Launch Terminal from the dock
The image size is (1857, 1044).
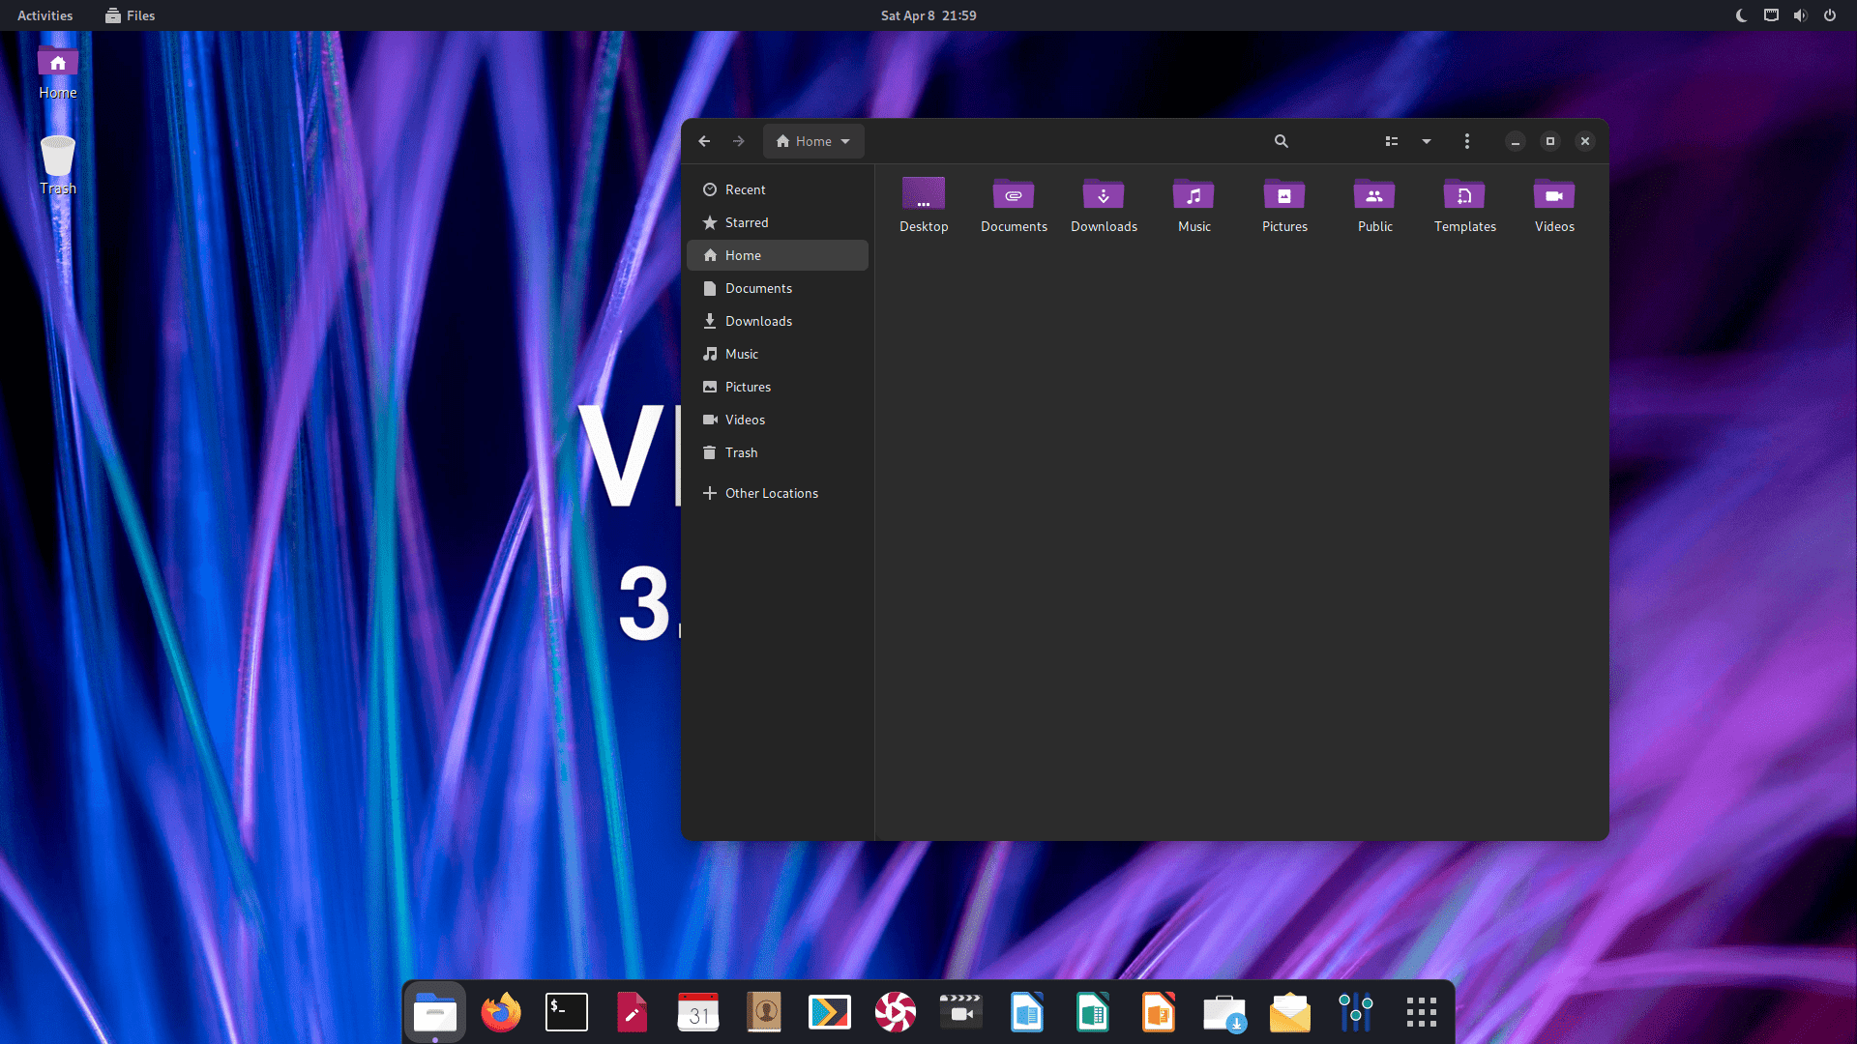[x=567, y=1012]
